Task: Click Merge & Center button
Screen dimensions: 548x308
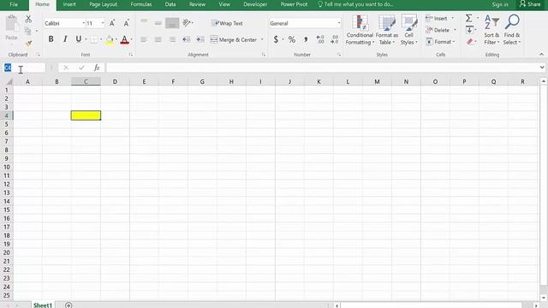Action: tap(234, 39)
